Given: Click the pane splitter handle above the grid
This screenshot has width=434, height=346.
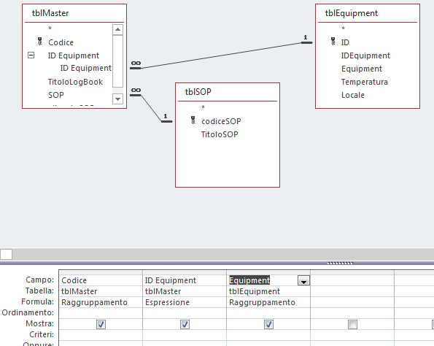Looking at the screenshot, I should [340, 264].
